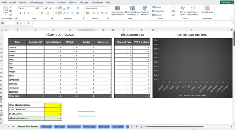
Task: Open the JAN_2026 sheet tab
Action: pyautogui.click(x=46, y=127)
